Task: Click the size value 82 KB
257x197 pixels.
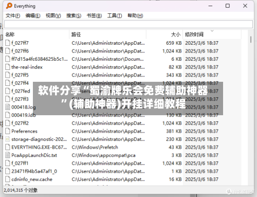Action: [x=175, y=67]
